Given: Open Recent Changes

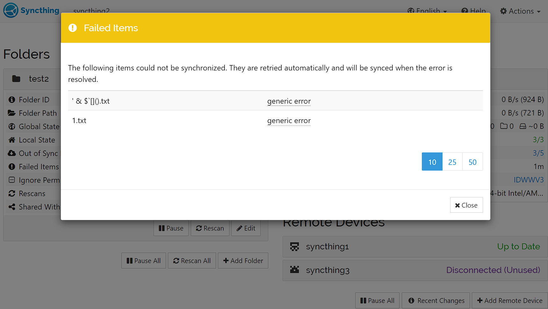Looking at the screenshot, I should point(436,300).
